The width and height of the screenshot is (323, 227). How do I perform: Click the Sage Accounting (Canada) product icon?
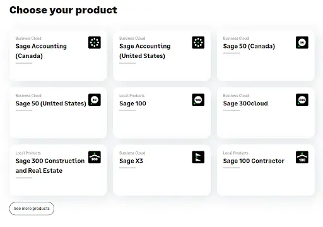95,42
